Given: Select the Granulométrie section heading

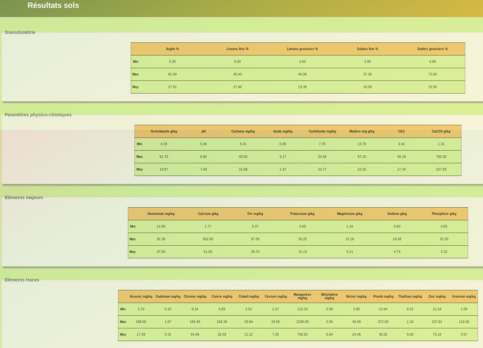Looking at the screenshot, I should tap(20, 32).
